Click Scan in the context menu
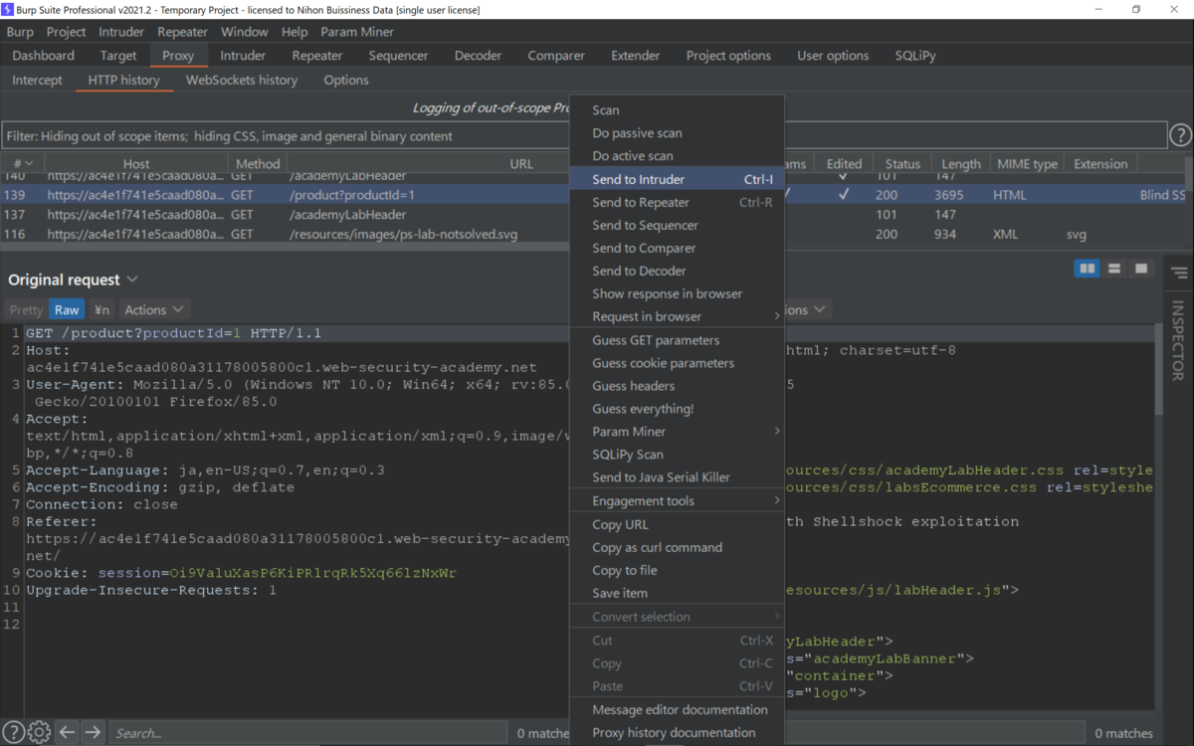1194x746 pixels. (677, 109)
